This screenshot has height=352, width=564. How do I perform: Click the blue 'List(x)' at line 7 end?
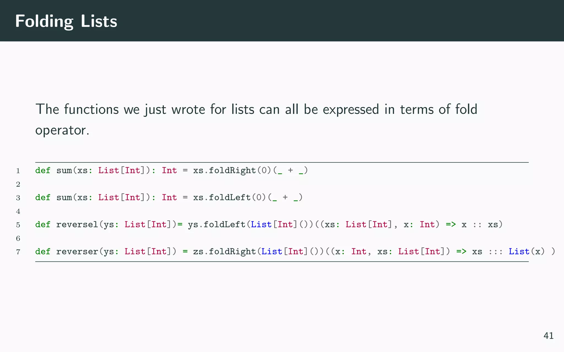click(526, 252)
